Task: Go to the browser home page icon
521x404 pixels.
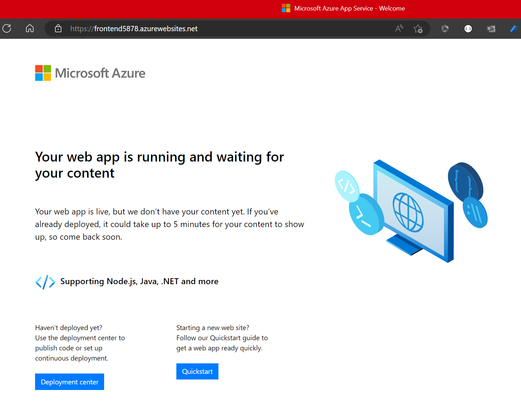Action: [x=30, y=28]
